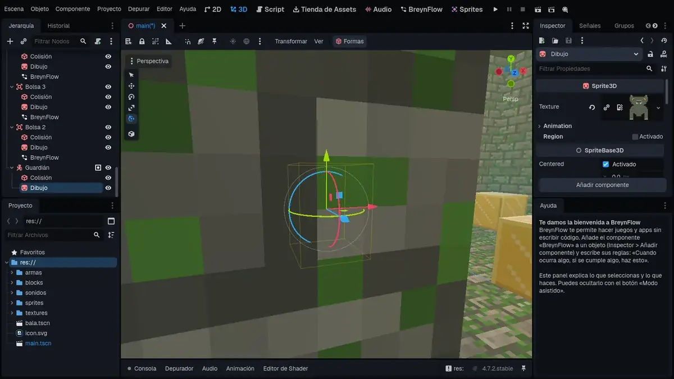Click the attach script icon in Jerarquía
Image resolution: width=674 pixels, height=379 pixels.
point(98,41)
